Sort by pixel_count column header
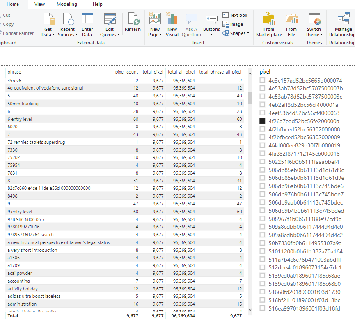 pyautogui.click(x=126, y=72)
